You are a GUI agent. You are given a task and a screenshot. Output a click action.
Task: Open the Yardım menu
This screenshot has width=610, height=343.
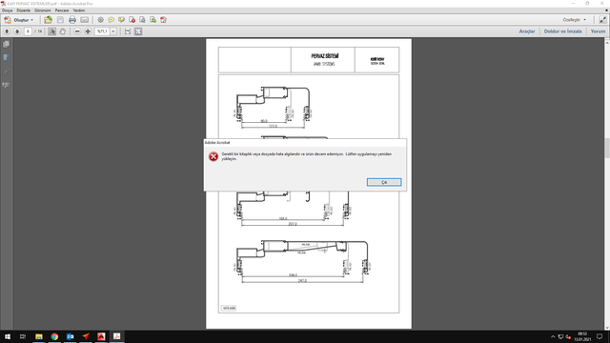click(x=79, y=10)
